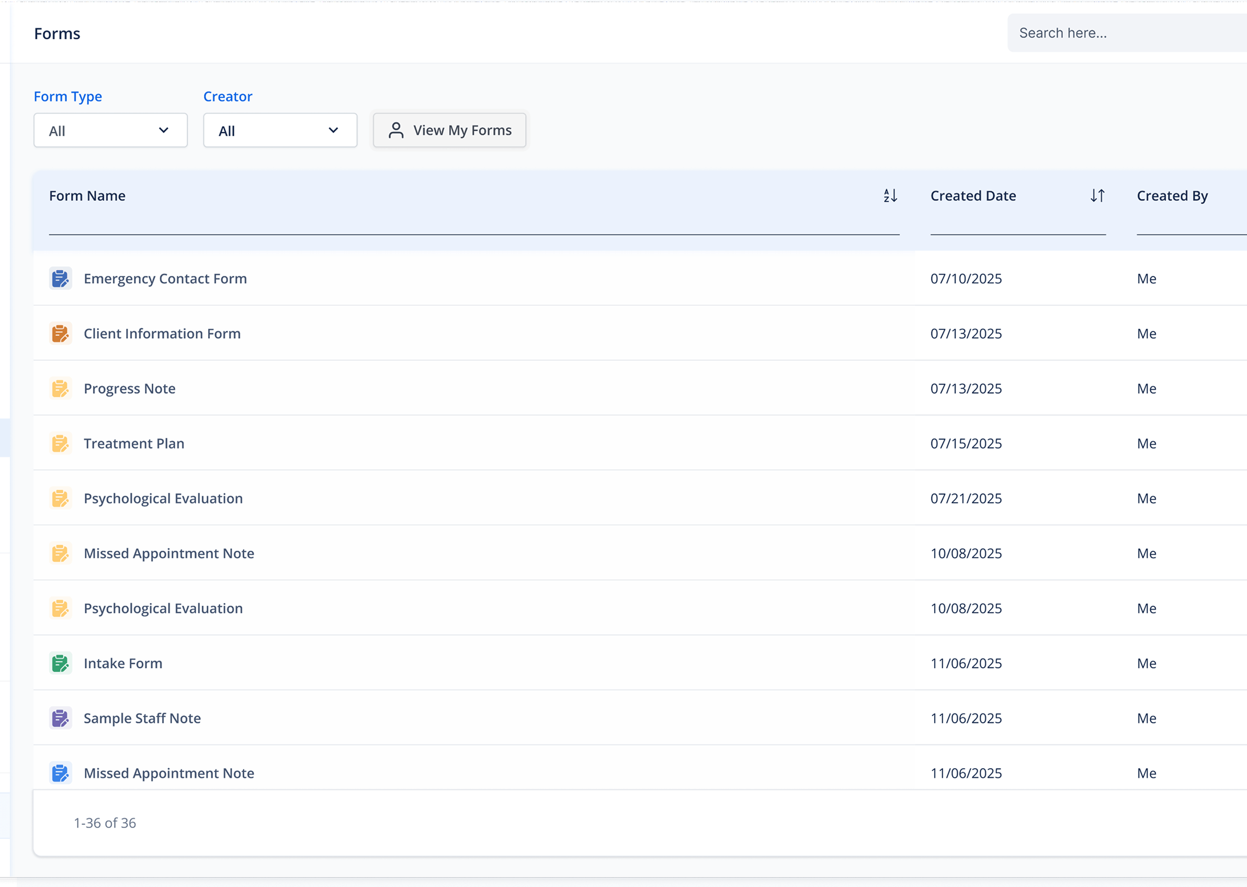
Task: Click icon beside 07/21/2025 Psychological Evaluation
Action: [x=60, y=498]
